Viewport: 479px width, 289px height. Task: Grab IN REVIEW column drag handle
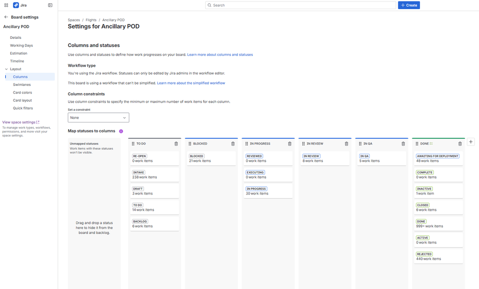tap(304, 144)
